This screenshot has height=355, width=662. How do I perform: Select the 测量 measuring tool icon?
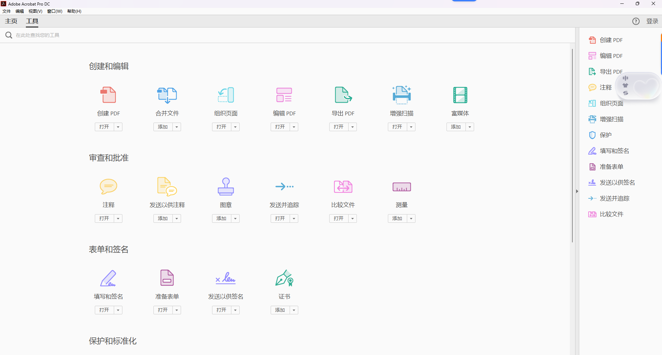[401, 186]
